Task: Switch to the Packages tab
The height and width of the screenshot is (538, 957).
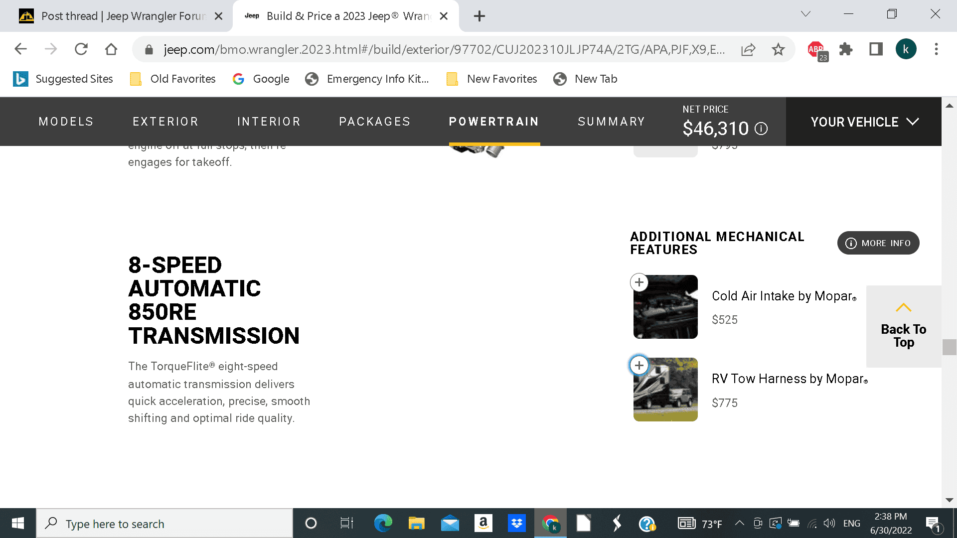Action: pos(375,122)
